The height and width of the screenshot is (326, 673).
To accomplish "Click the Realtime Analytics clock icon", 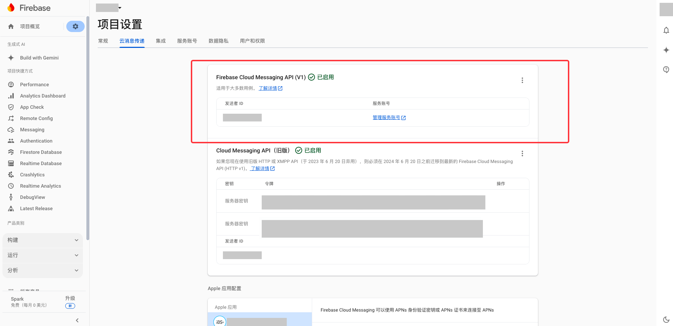I will coord(11,186).
